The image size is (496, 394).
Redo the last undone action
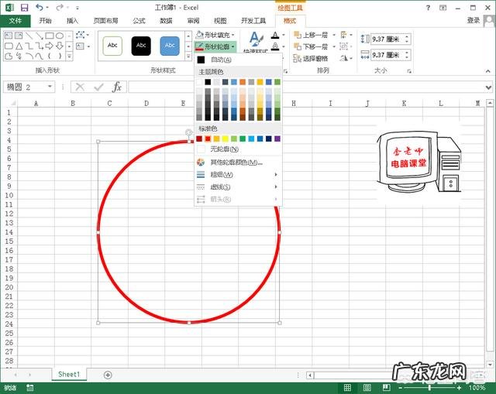pyautogui.click(x=59, y=7)
